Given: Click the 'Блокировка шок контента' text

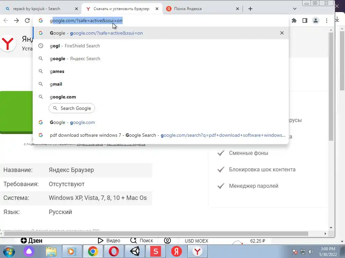Looking at the screenshot, I should pos(262,169).
